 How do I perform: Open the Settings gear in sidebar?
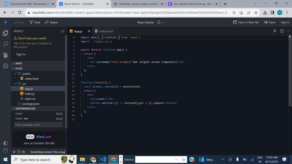tap(5, 66)
